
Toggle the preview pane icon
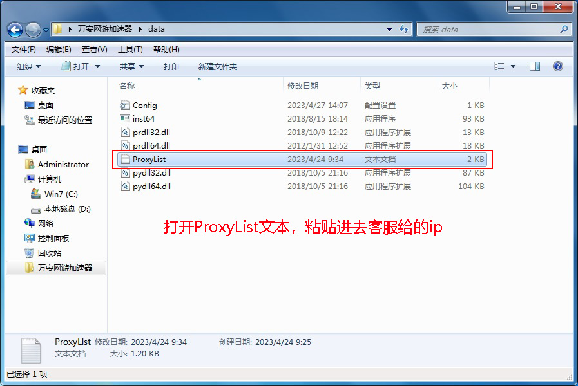click(x=534, y=66)
